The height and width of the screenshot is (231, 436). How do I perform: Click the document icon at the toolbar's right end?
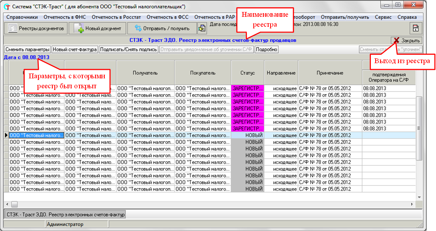416,28
